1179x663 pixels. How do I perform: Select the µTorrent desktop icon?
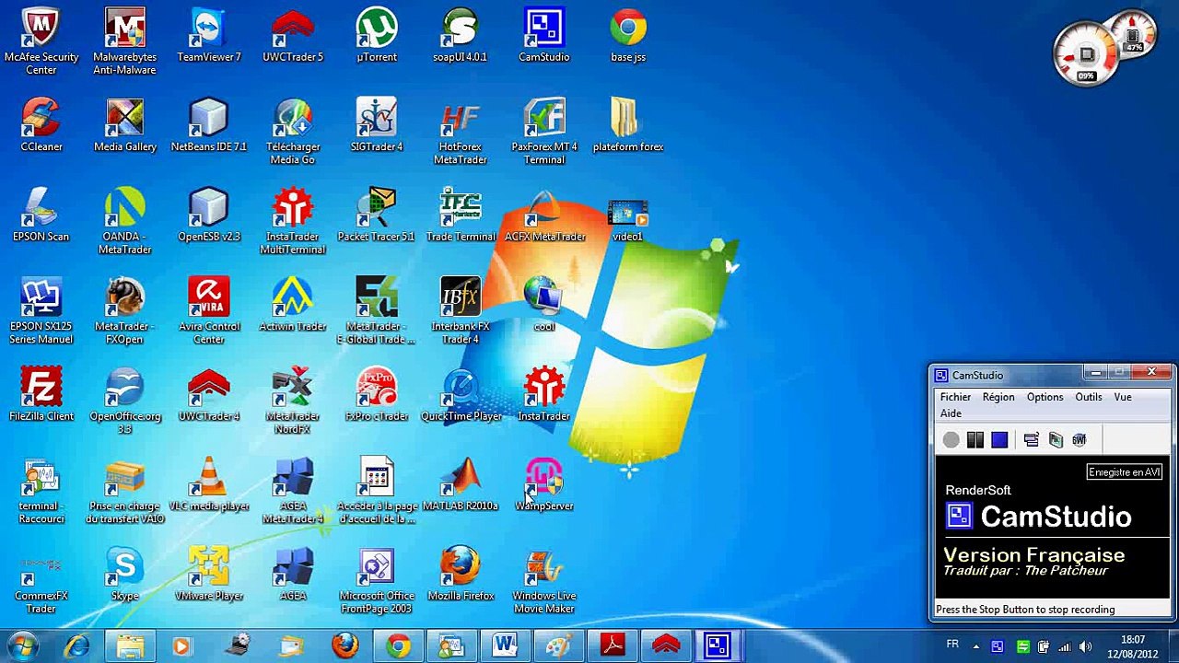click(377, 37)
